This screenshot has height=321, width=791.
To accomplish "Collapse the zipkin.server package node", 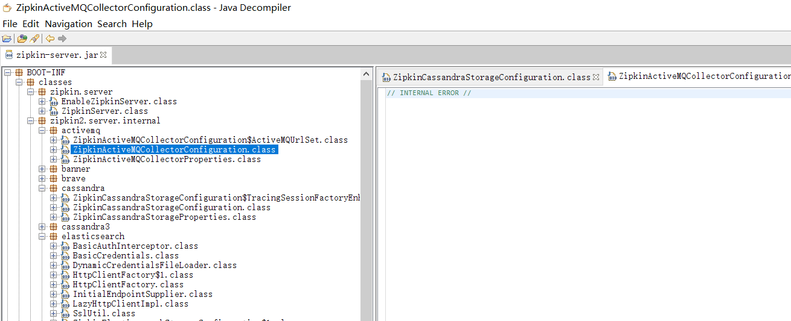I will tap(30, 92).
